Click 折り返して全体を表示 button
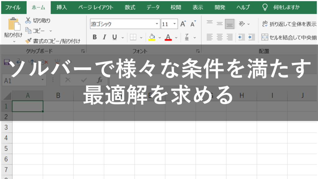318x179 pixels. [289, 24]
